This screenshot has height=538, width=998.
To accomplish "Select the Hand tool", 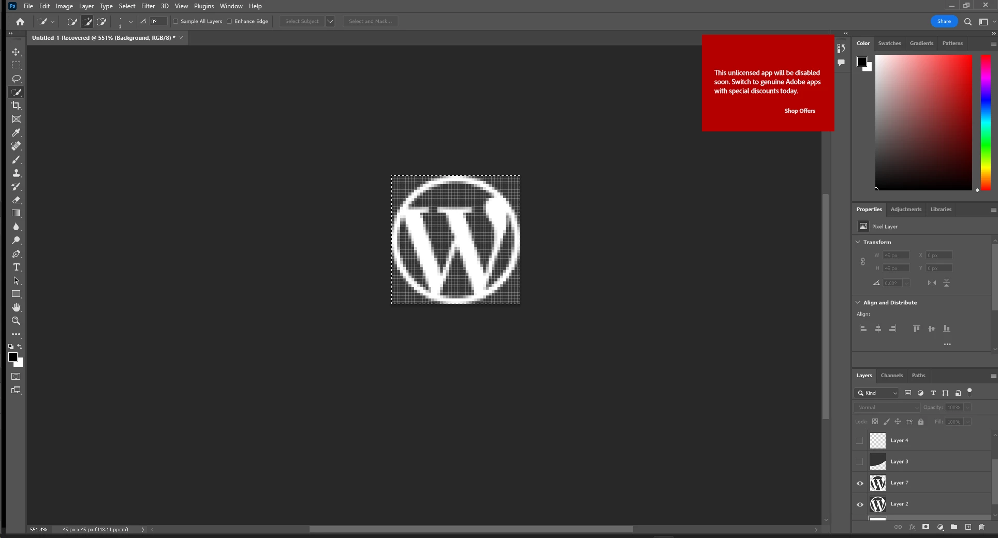I will coord(16,307).
